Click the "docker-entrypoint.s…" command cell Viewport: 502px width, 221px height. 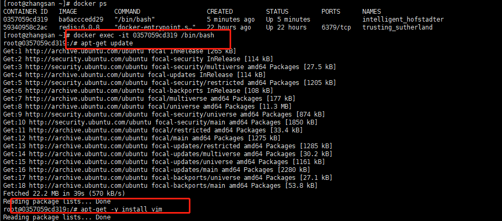pyautogui.click(x=155, y=27)
